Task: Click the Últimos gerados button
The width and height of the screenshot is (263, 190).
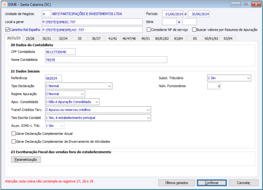Action: click(x=177, y=183)
